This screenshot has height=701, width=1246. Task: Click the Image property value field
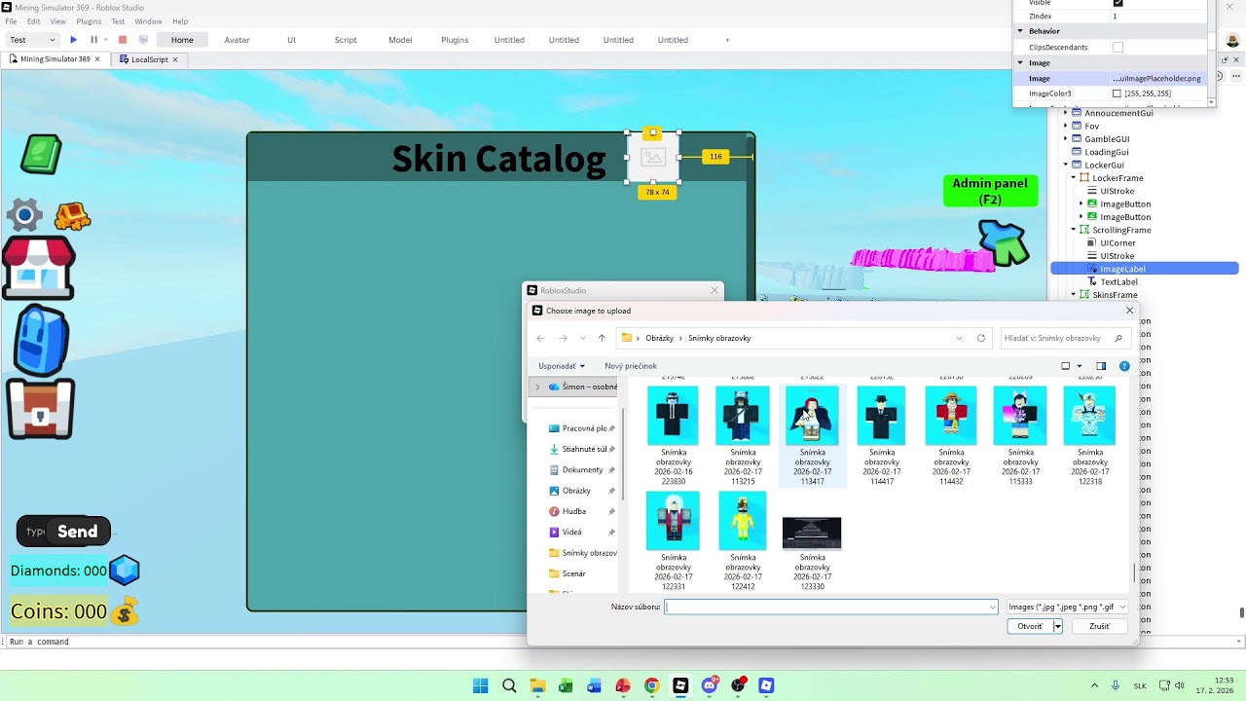(x=1156, y=78)
